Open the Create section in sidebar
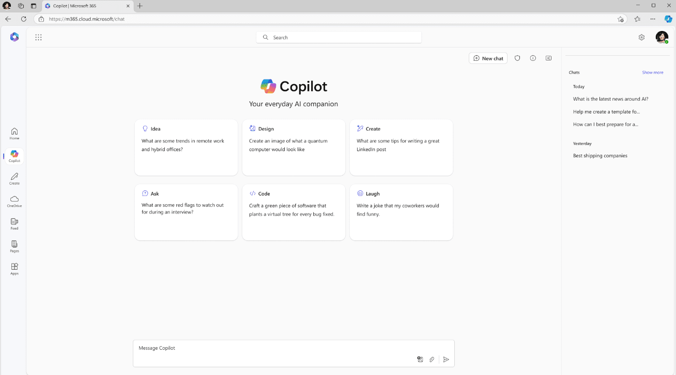 14,178
